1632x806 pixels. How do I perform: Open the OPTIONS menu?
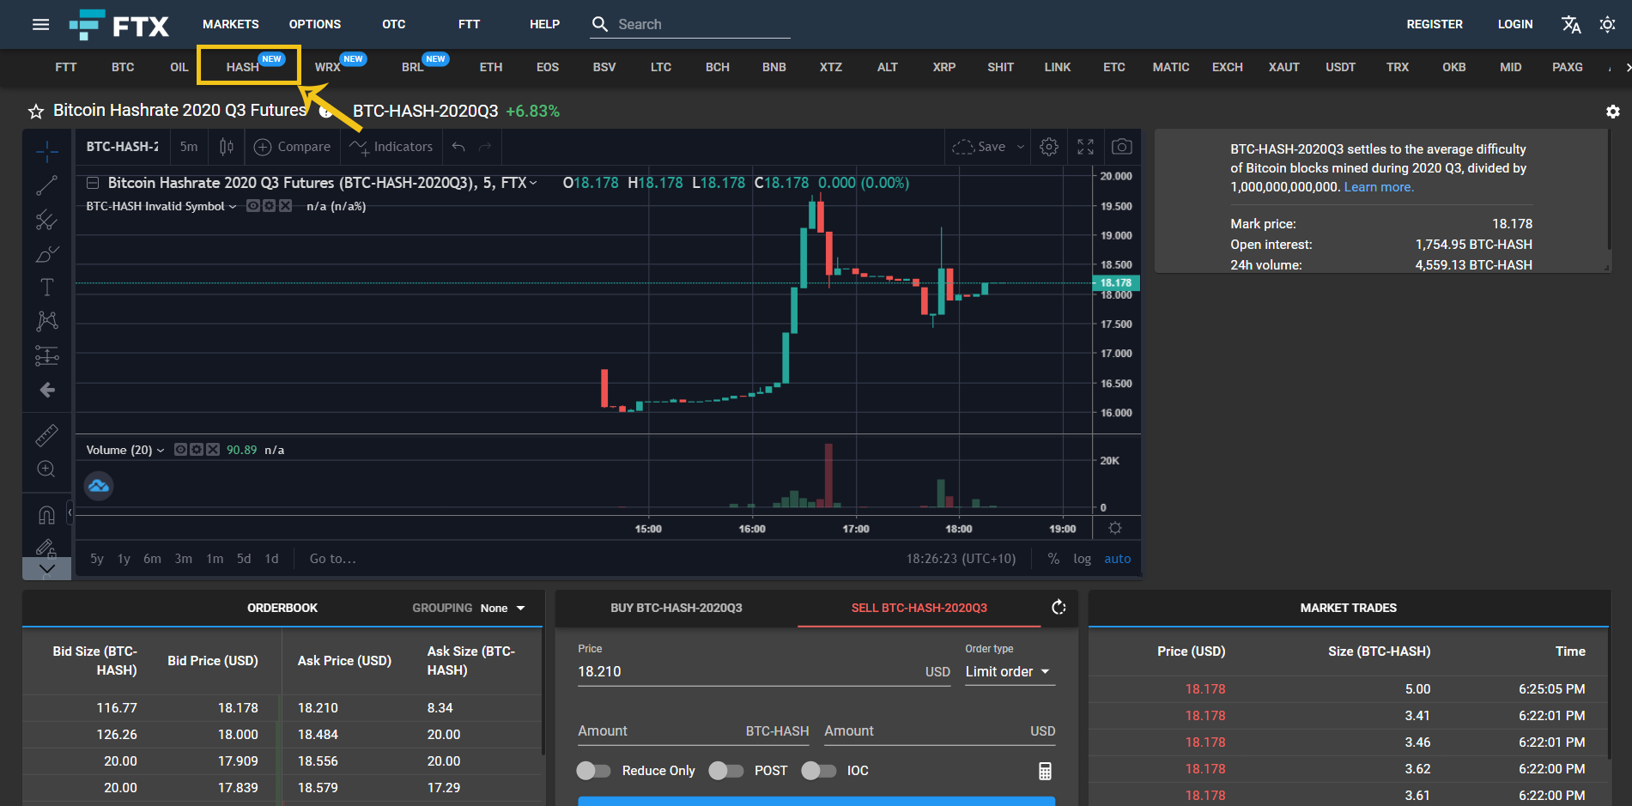click(314, 24)
